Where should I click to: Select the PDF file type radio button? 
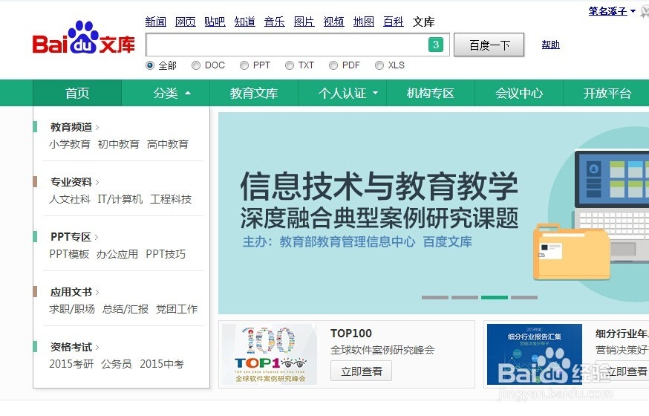point(333,65)
